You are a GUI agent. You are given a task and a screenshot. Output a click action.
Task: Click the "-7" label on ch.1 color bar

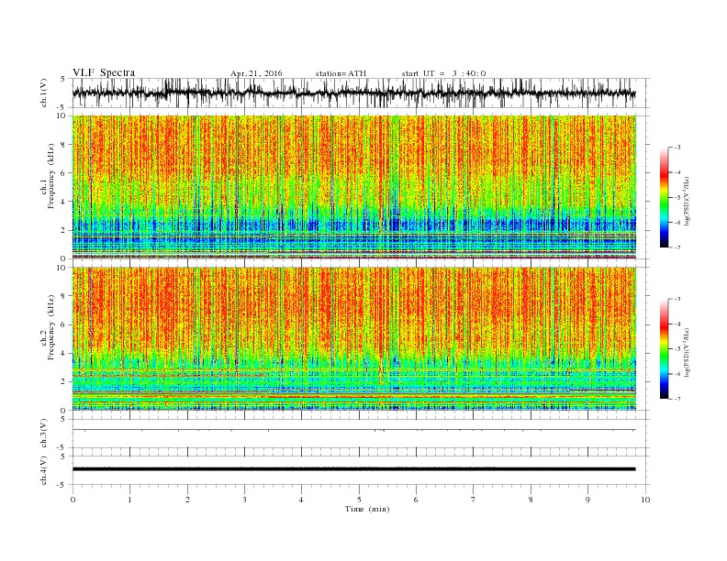[x=677, y=247]
